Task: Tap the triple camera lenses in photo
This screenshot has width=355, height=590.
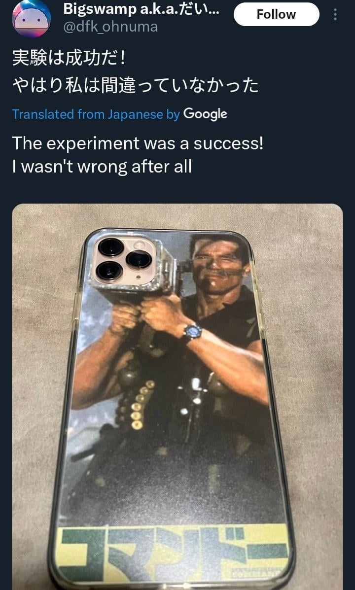Action: [124, 259]
